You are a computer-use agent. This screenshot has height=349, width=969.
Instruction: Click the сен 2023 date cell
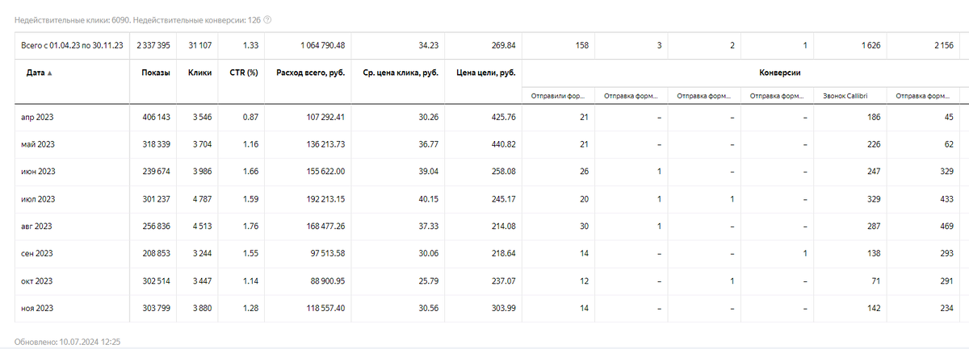37,254
